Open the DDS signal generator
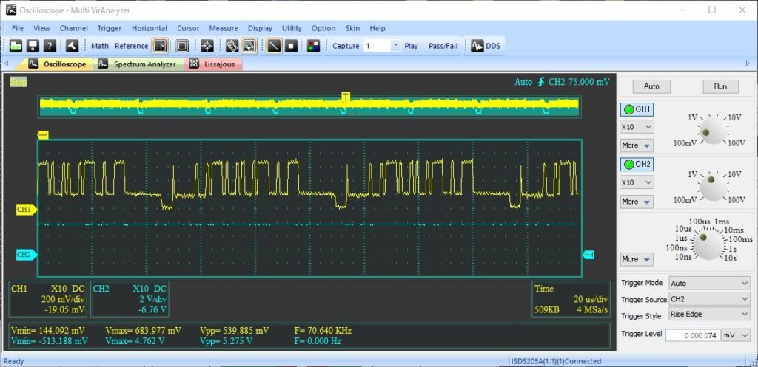The height and width of the screenshot is (367, 758). (x=486, y=46)
